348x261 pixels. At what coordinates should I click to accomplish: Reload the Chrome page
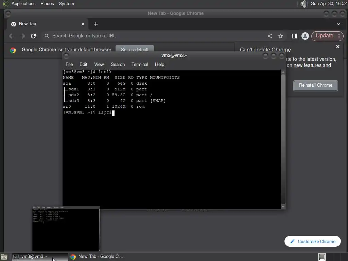point(33,36)
